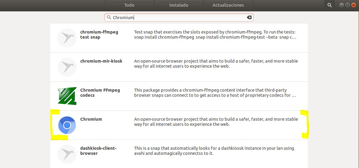The height and width of the screenshot is (168, 359).
Task: Select the Chromium FFmpeg codecs title
Action: (100, 93)
